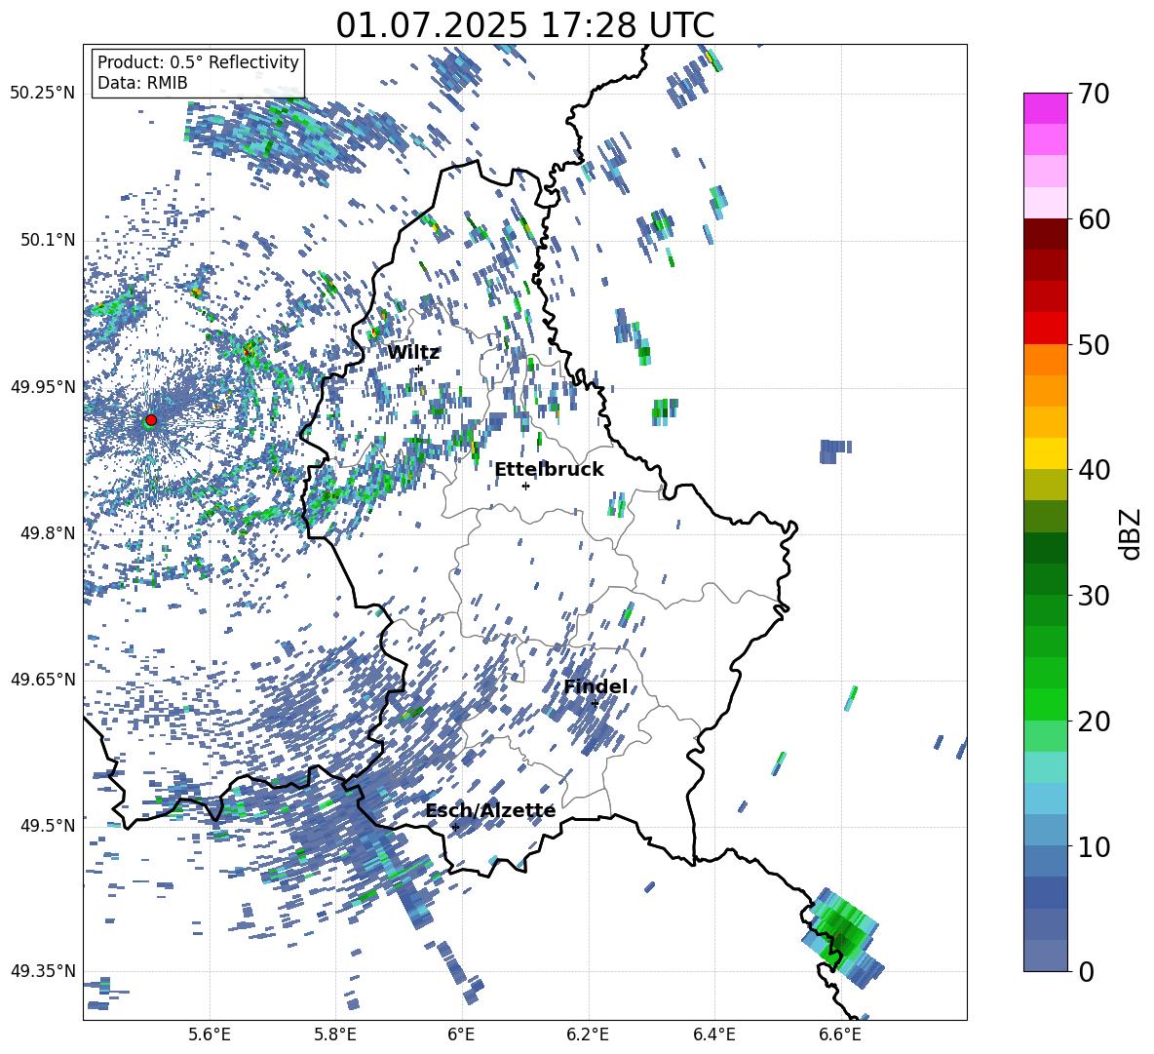1154x1054 pixels.
Task: Click the 0 label on the colorbar
Action: coord(1085,971)
